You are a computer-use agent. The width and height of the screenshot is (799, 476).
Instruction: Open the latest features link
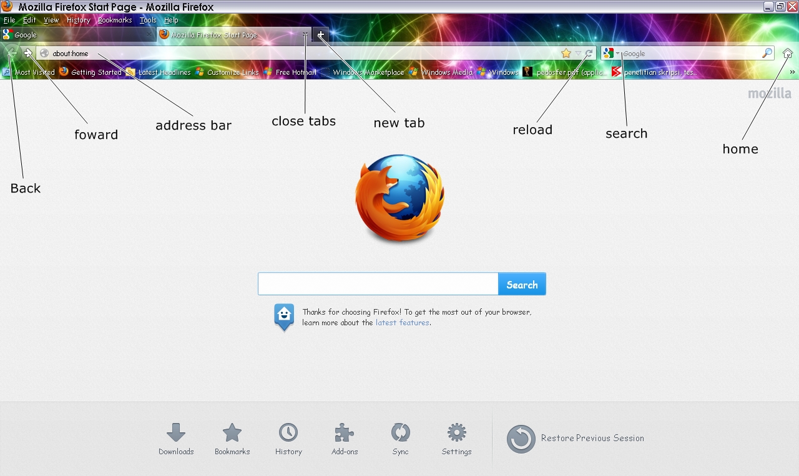pyautogui.click(x=402, y=322)
